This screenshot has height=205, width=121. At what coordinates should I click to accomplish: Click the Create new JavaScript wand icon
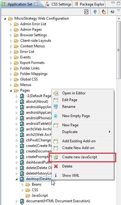56,157
